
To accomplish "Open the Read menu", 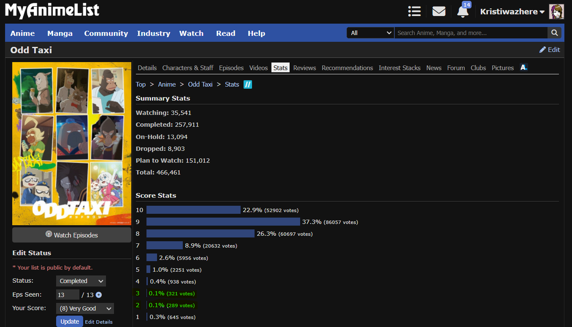I will coord(226,33).
